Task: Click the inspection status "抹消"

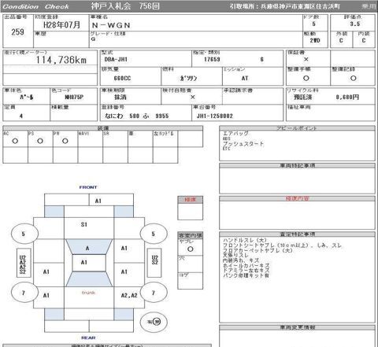Action: click(x=120, y=97)
